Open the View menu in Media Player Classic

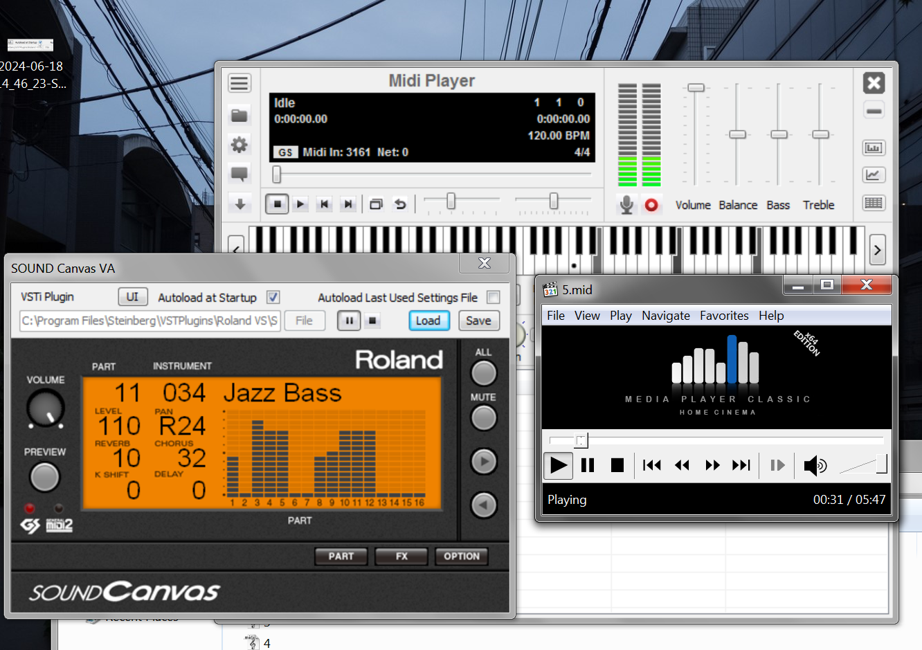pos(587,316)
